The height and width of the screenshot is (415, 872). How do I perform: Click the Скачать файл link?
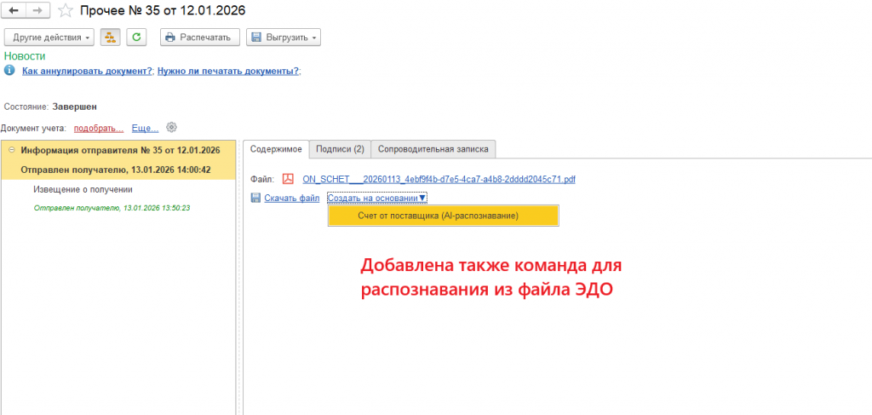coord(292,198)
